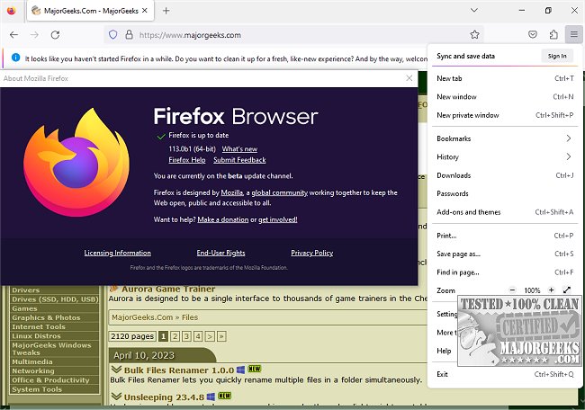Click the hamburger application menu button
This screenshot has height=410, width=585.
(x=572, y=34)
